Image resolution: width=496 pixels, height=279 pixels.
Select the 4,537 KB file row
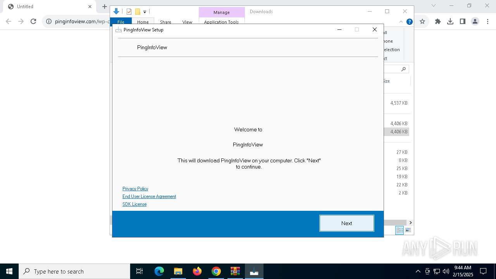pos(397,103)
